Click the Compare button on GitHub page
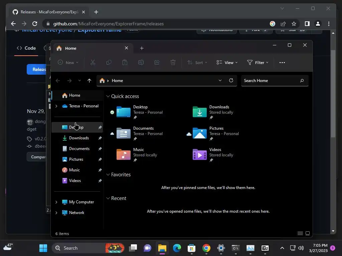 pos(37,157)
